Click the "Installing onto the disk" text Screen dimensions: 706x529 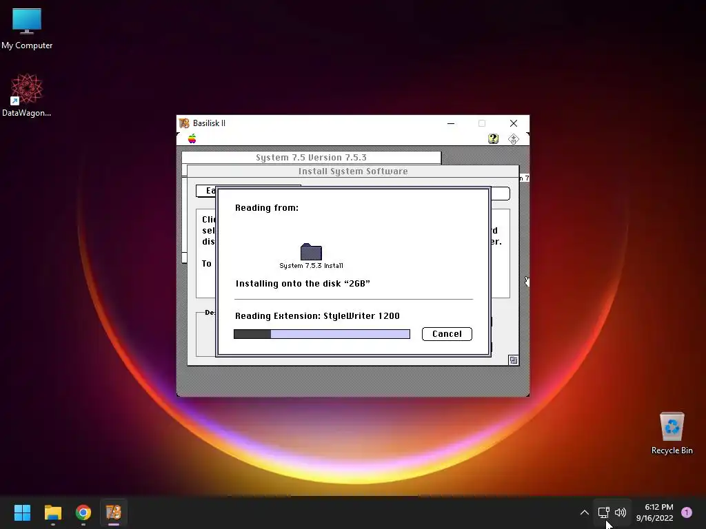coord(303,283)
